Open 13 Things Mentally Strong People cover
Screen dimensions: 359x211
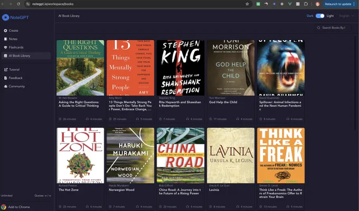point(130,68)
